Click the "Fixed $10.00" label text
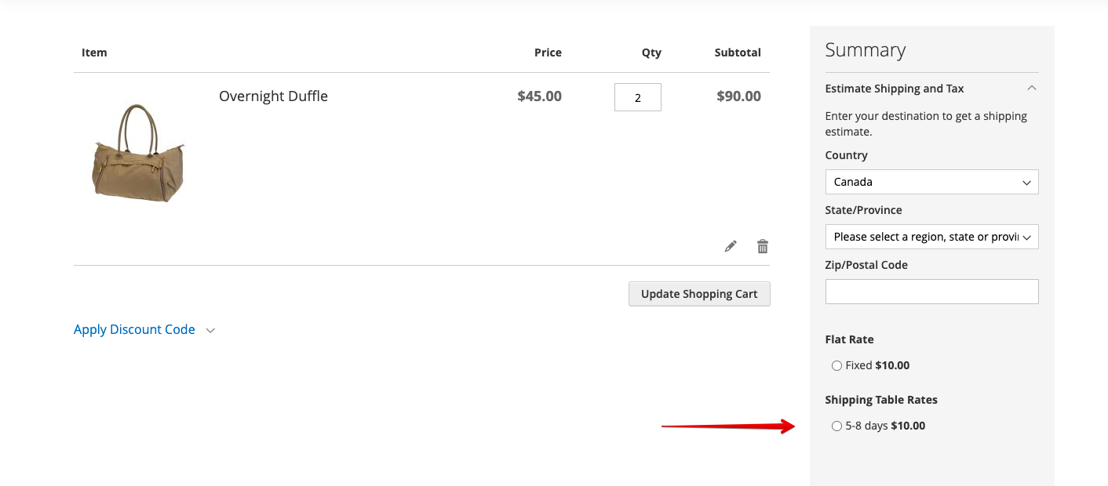 [877, 365]
